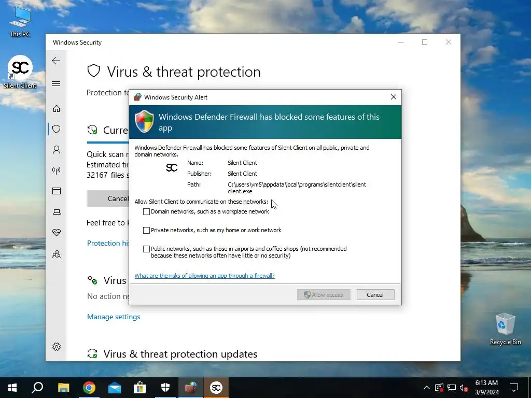531x398 pixels.
Task: Open File Explorer from taskbar
Action: [63, 388]
